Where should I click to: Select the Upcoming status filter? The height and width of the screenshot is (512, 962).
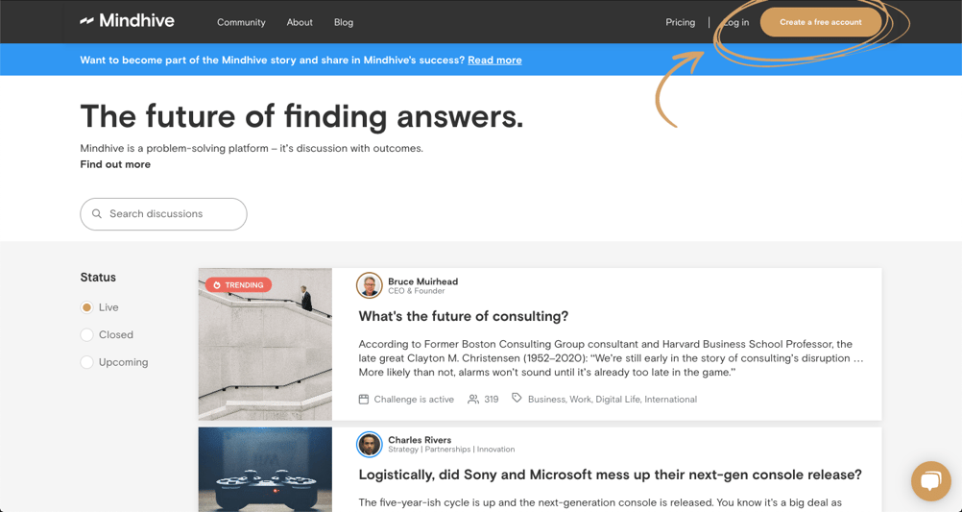[87, 362]
